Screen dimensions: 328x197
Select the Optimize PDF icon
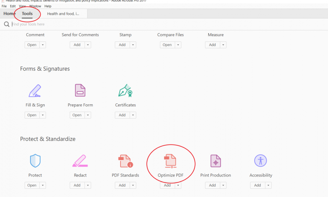(170, 161)
